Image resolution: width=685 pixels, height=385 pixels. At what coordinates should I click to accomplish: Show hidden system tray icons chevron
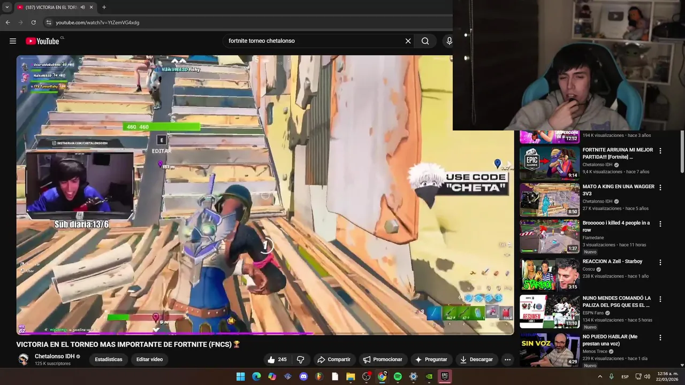(600, 376)
